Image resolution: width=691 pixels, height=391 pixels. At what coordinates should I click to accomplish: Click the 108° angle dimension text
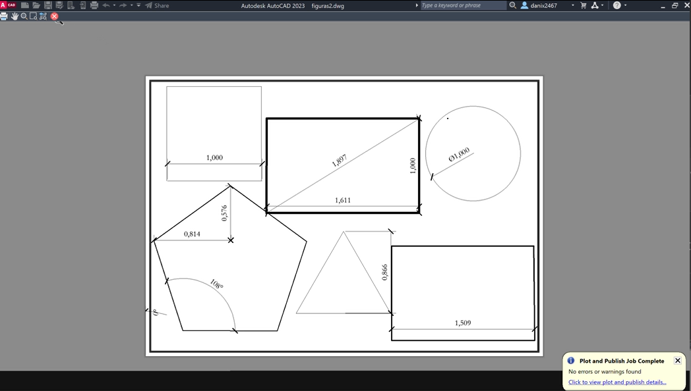coord(216,284)
